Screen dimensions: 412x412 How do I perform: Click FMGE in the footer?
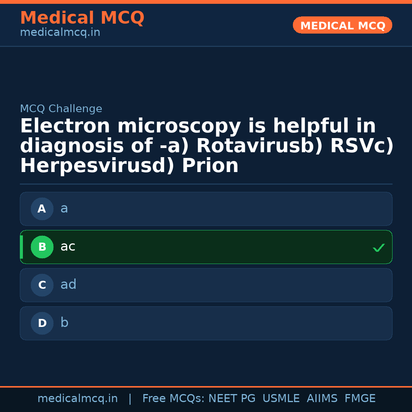click(360, 399)
